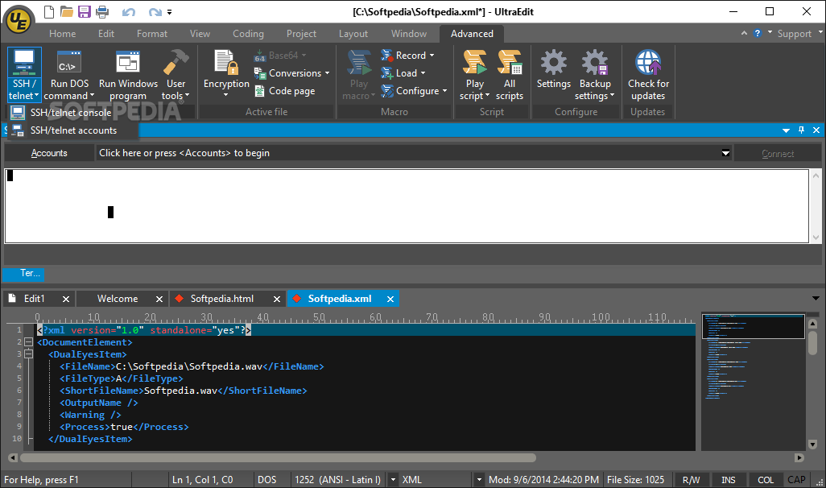Collapse the ribbon with the up arrow
This screenshot has width=826, height=488.
[x=744, y=33]
